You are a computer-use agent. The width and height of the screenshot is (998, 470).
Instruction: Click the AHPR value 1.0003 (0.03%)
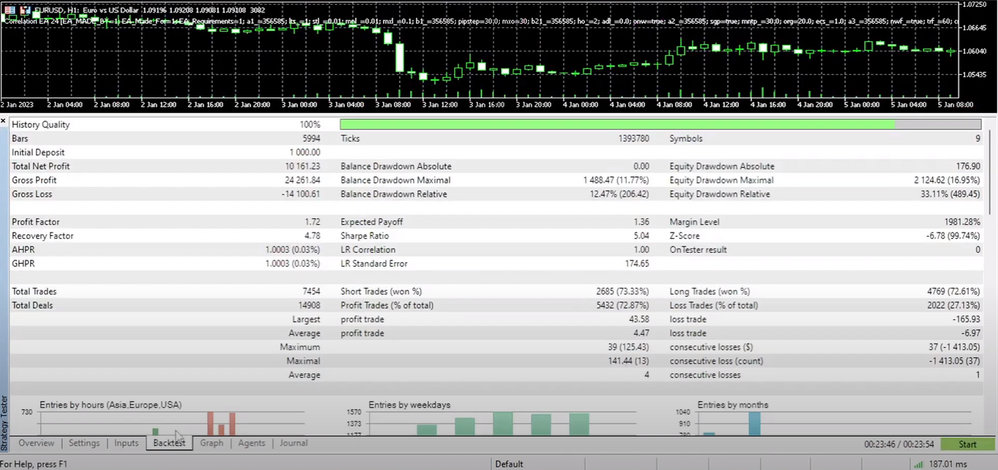point(292,250)
